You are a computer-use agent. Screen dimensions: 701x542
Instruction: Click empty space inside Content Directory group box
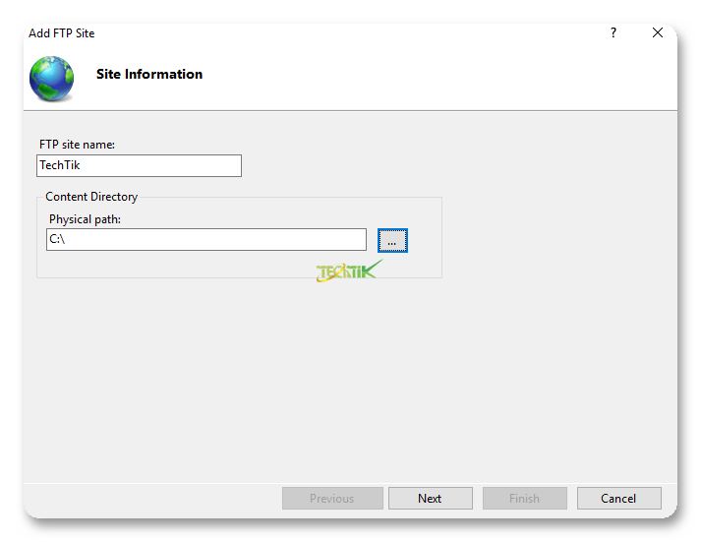point(197,264)
